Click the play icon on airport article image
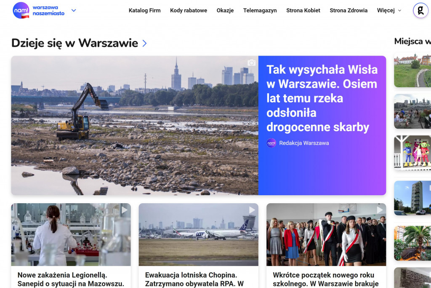This screenshot has height=288, width=431. click(252, 210)
